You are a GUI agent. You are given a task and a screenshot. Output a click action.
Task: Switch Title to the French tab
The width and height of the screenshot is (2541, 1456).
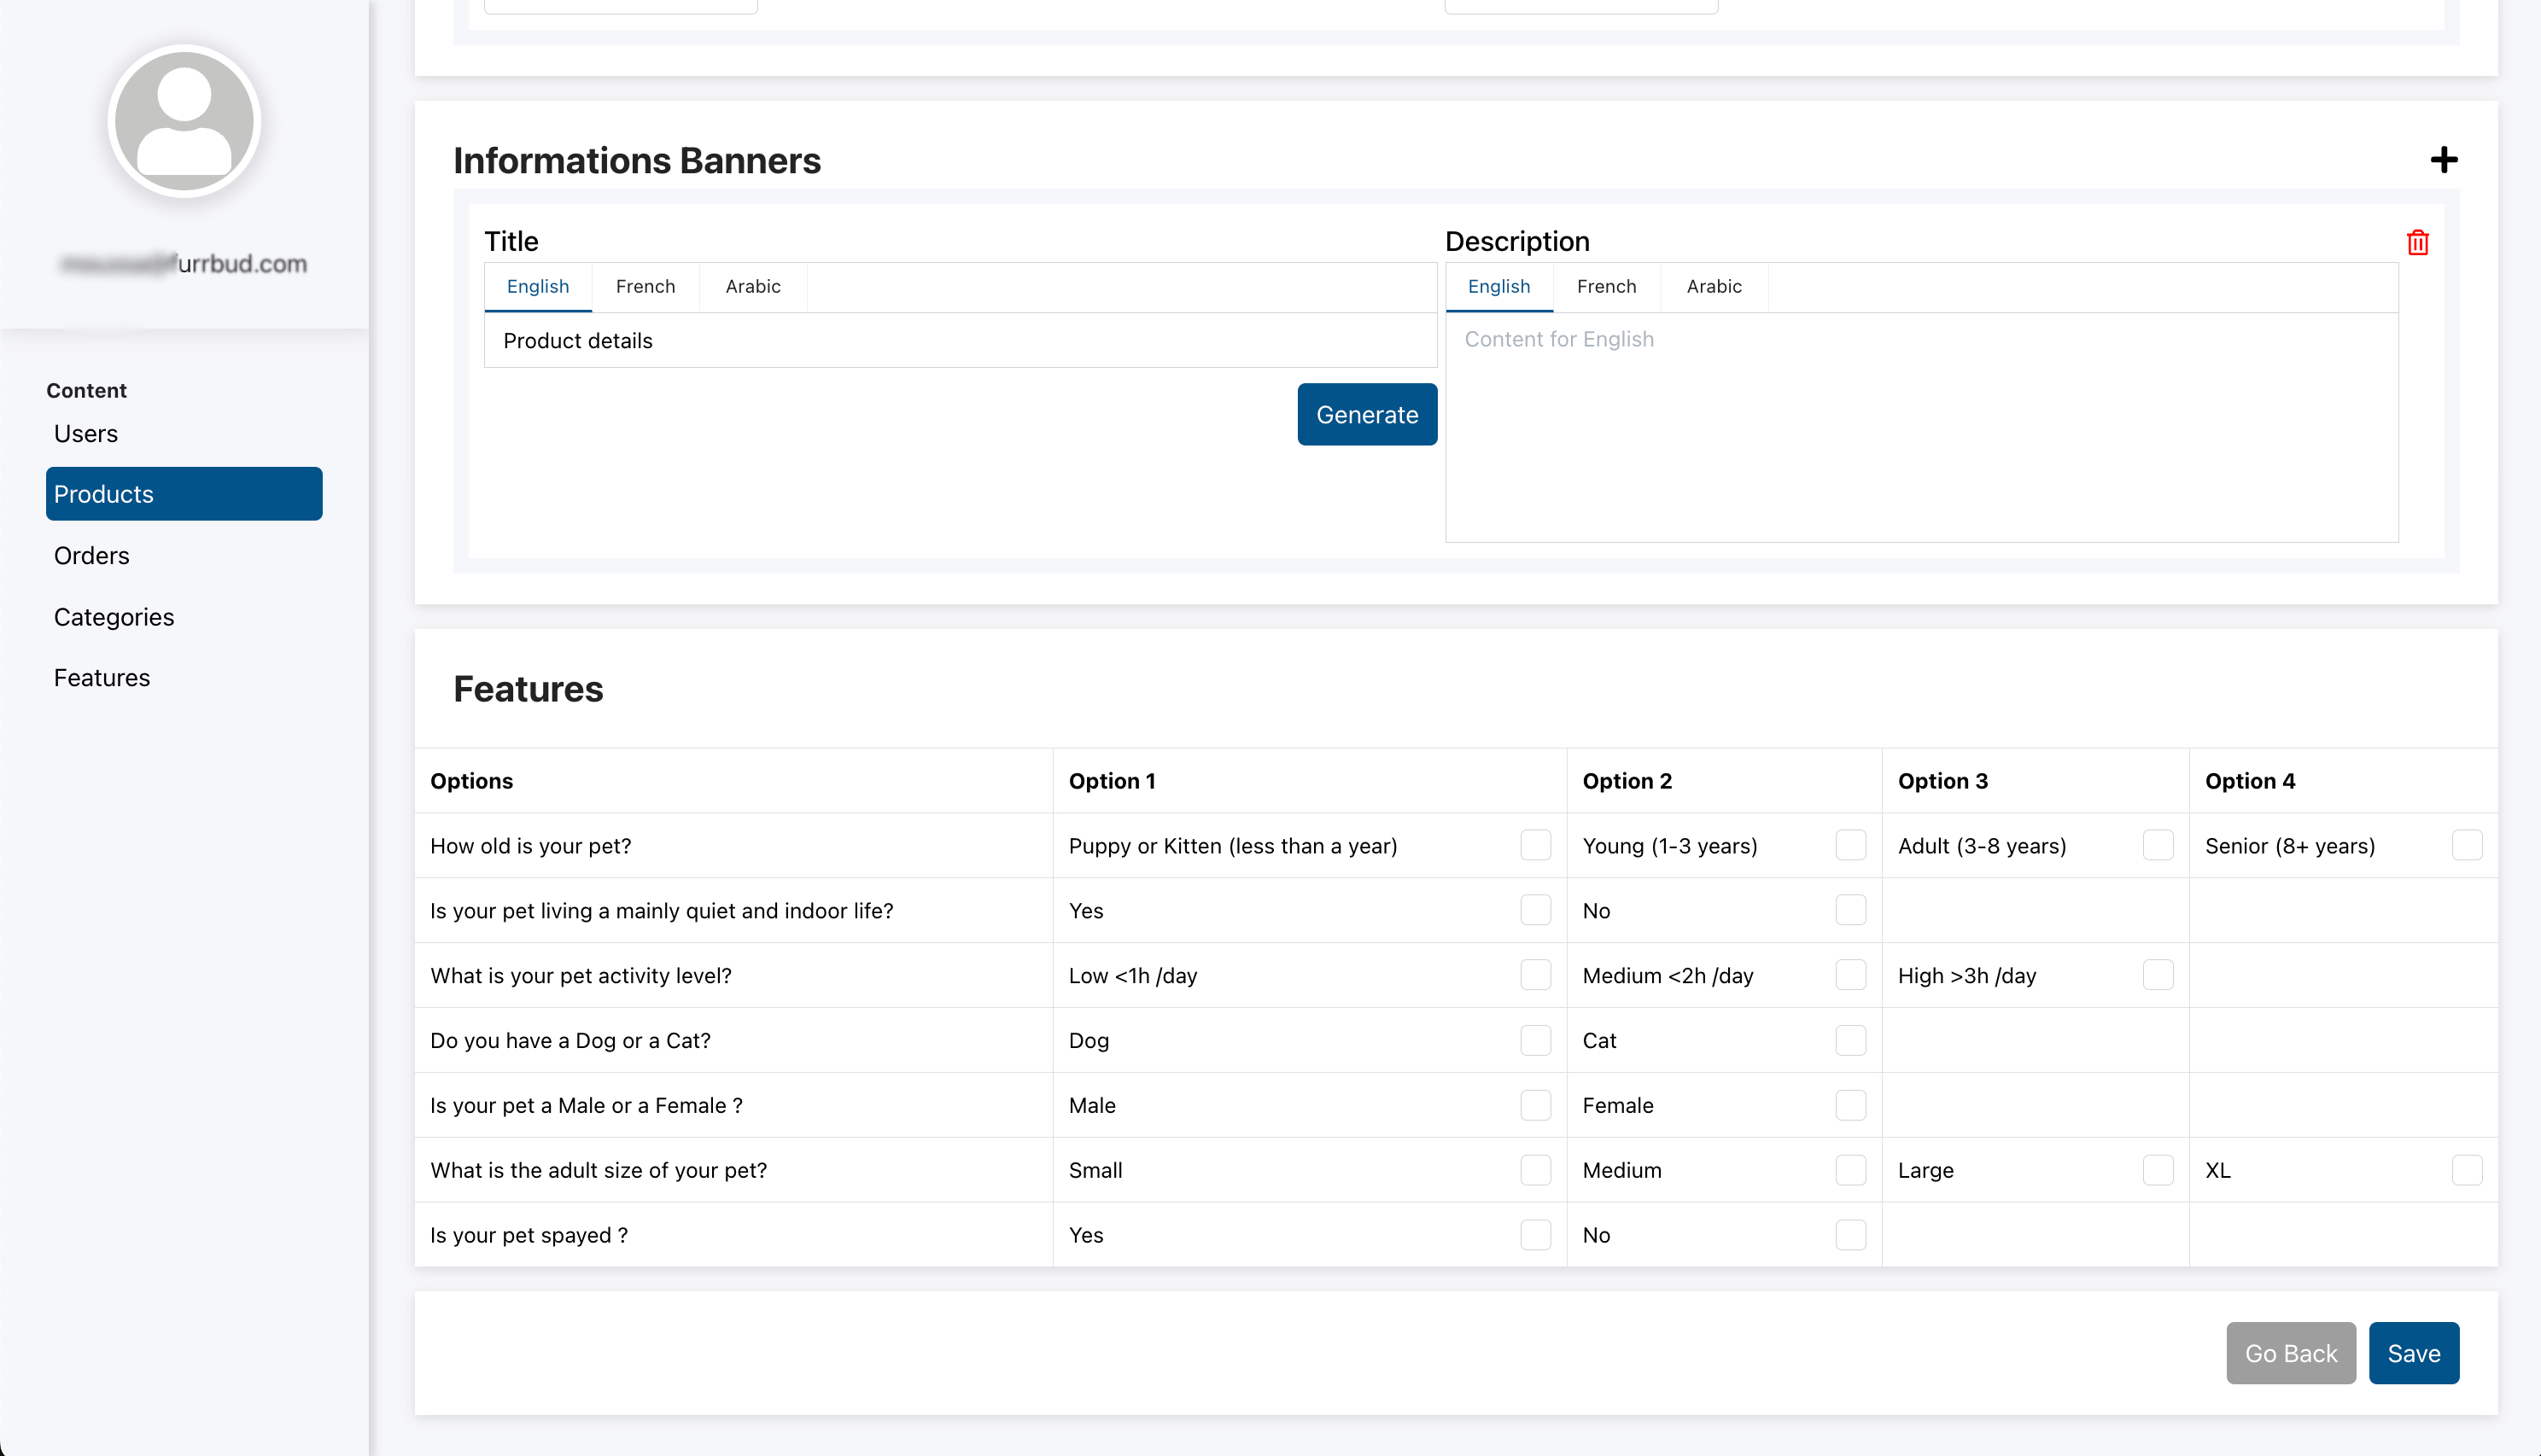(x=645, y=287)
